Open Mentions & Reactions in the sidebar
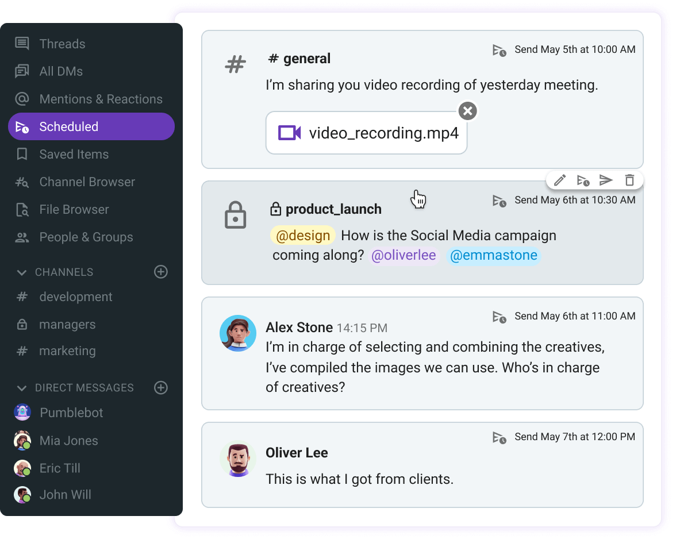The height and width of the screenshot is (539, 676). click(x=101, y=99)
